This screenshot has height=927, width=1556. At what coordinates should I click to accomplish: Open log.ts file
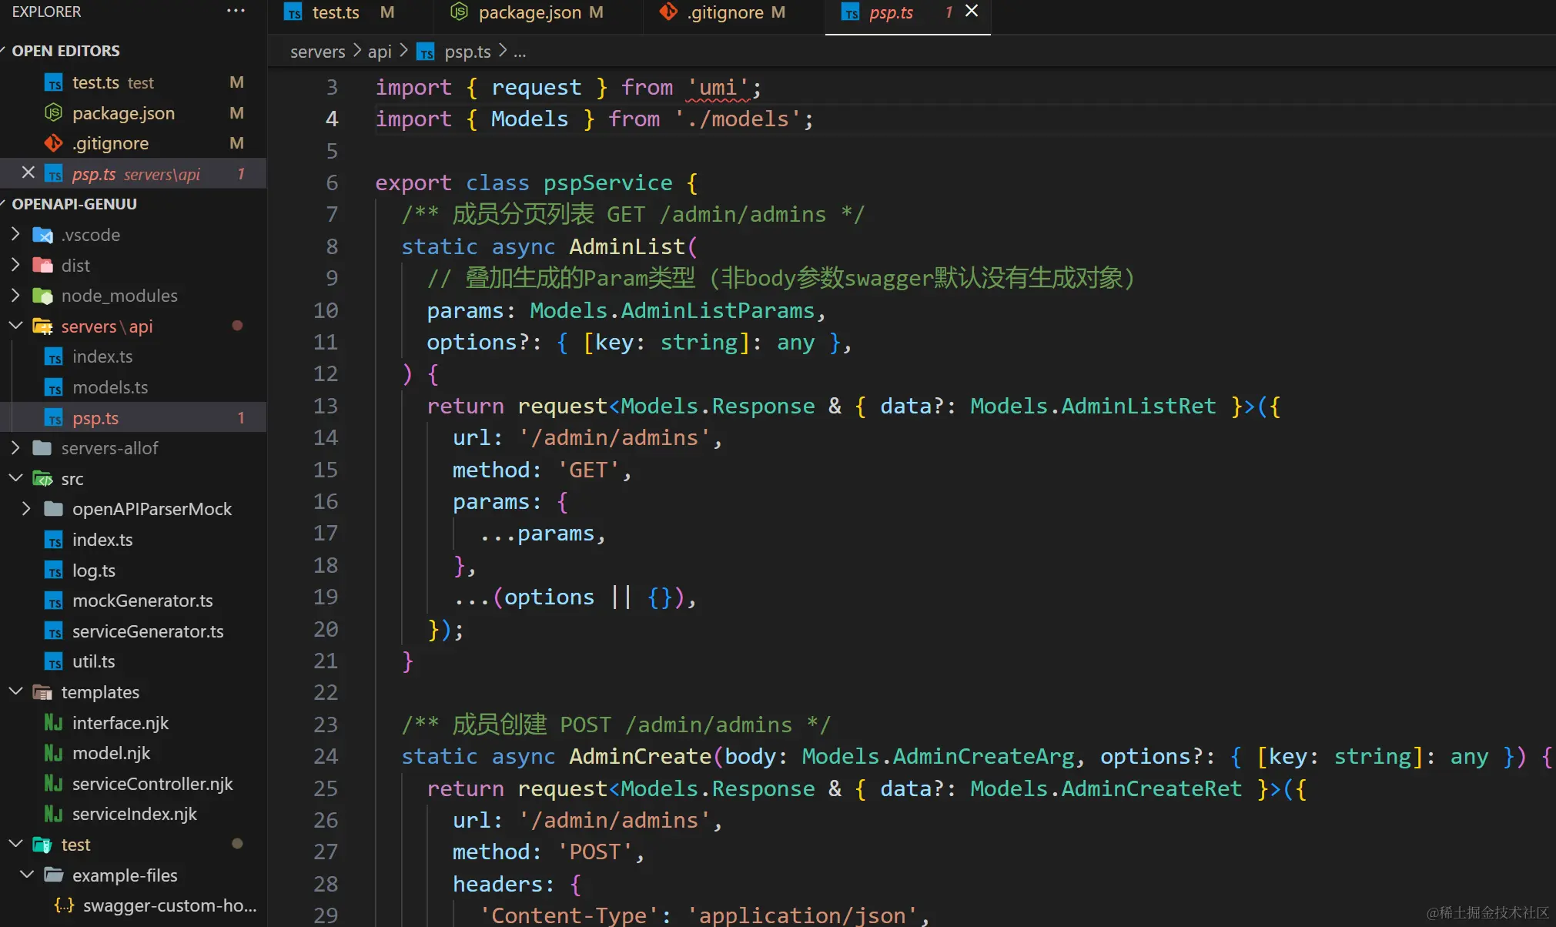point(133,570)
